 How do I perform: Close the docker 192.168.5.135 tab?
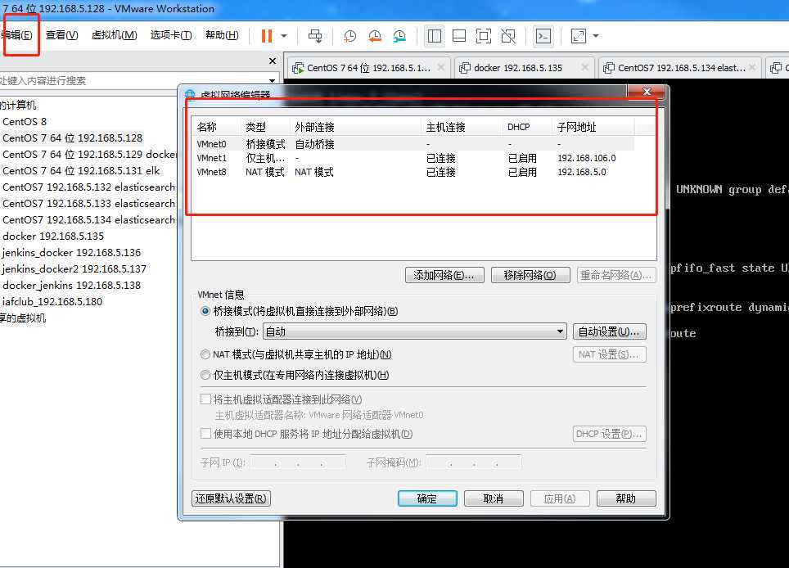pyautogui.click(x=584, y=67)
